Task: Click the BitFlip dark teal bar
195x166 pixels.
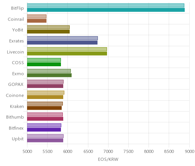Action: (x=106, y=10)
